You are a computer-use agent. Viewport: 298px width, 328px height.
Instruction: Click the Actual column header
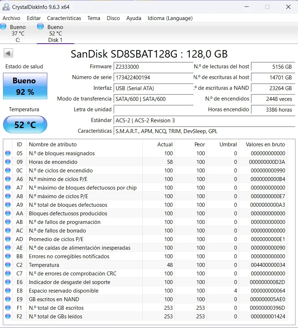(x=159, y=145)
